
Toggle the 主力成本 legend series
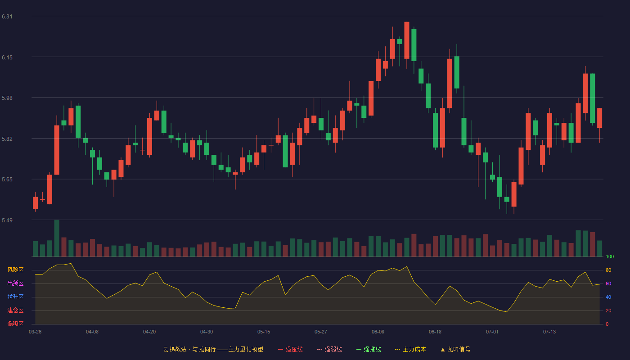(x=410, y=349)
